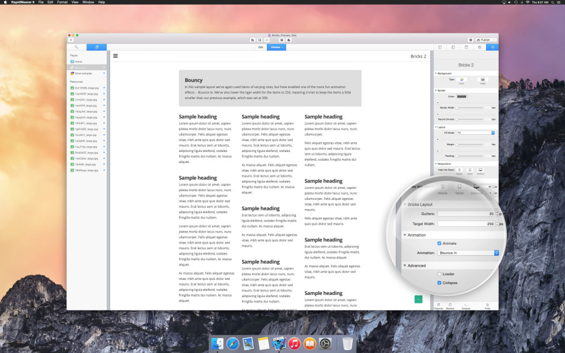Open the fourth inspector tab icon
Viewport: 565px width, 353px height.
pyautogui.click(x=480, y=47)
